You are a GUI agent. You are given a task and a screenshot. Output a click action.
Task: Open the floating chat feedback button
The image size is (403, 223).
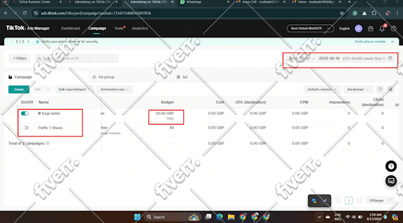(x=391, y=181)
